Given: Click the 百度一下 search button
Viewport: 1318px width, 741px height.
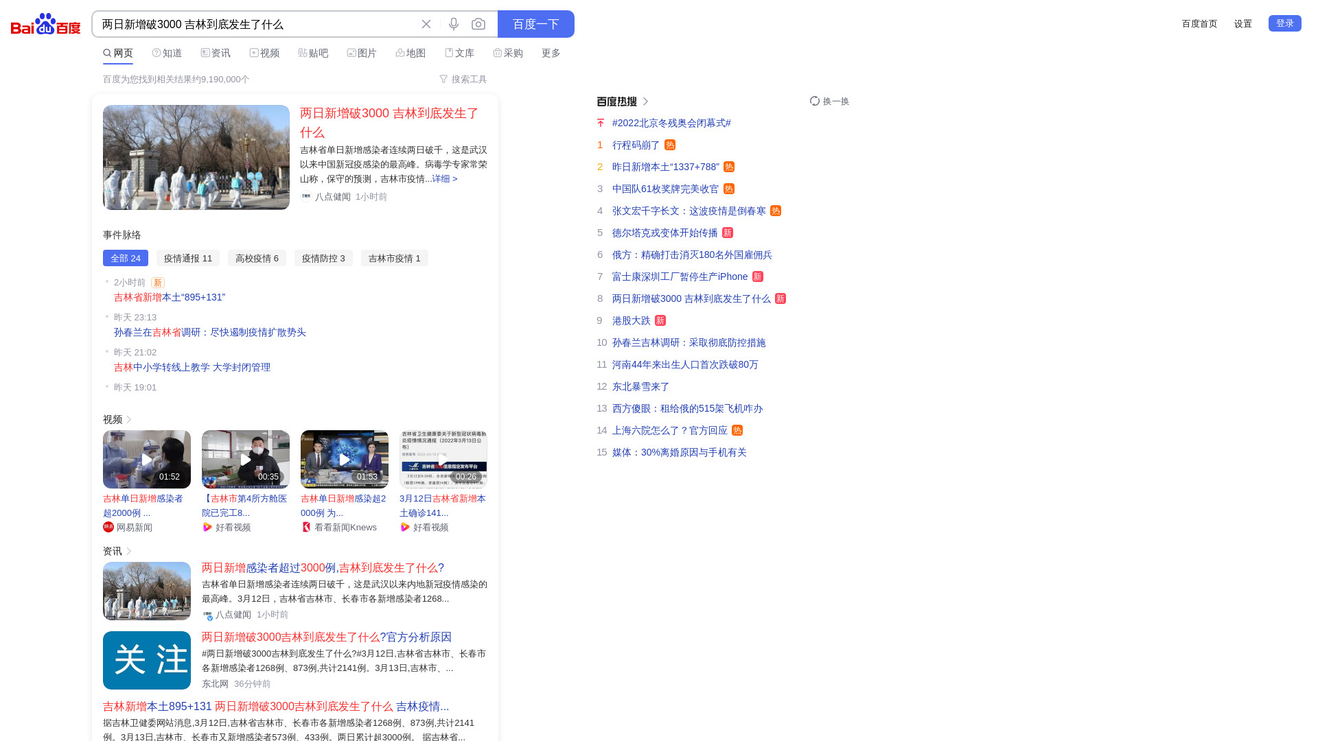Looking at the screenshot, I should coord(536,24).
